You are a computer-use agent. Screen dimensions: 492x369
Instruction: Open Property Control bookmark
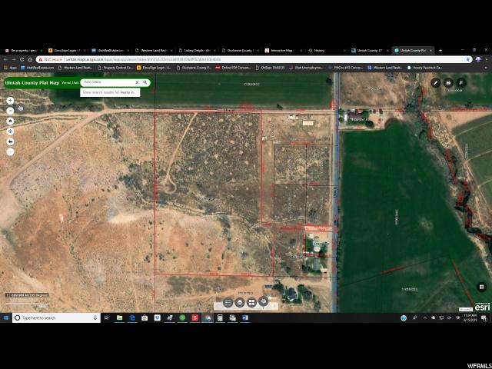pos(115,68)
